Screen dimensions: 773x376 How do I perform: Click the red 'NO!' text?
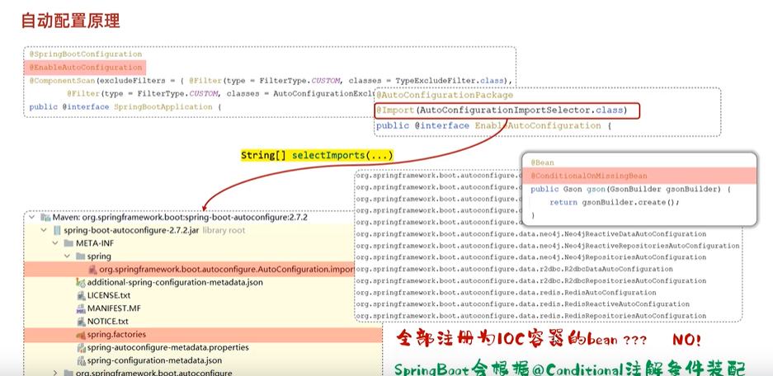[686, 340]
